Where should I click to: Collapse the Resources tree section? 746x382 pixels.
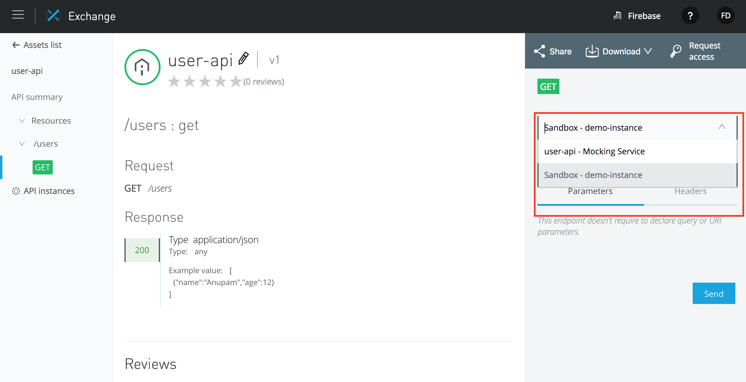click(22, 121)
